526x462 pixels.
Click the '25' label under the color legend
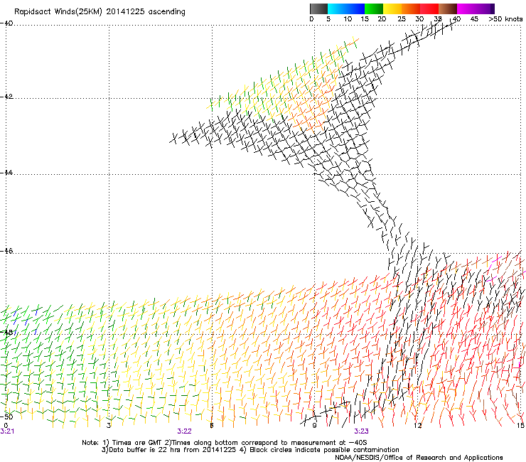[402, 18]
